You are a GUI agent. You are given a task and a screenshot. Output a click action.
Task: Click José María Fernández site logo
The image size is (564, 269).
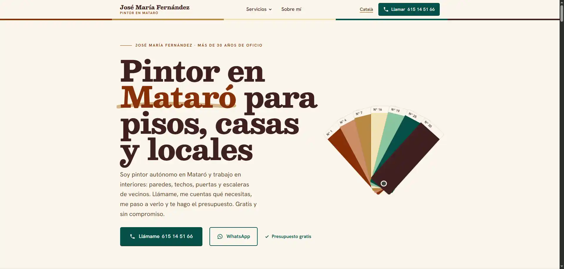pos(155,7)
